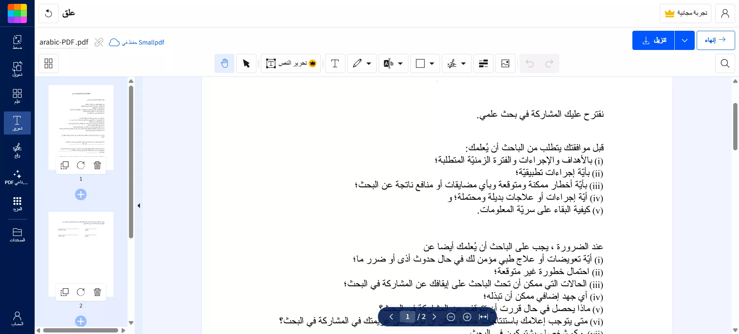Duplicate page 2 from its thumbnail
739x334 pixels.
(x=65, y=292)
